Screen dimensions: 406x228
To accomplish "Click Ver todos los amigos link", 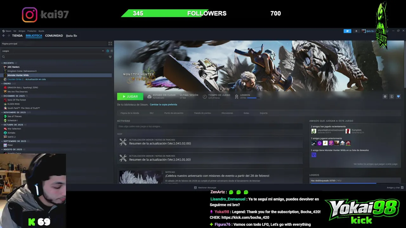I will pos(375,164).
